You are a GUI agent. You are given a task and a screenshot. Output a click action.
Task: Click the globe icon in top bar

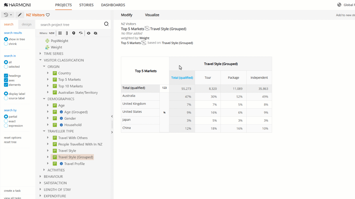tap(339, 5)
